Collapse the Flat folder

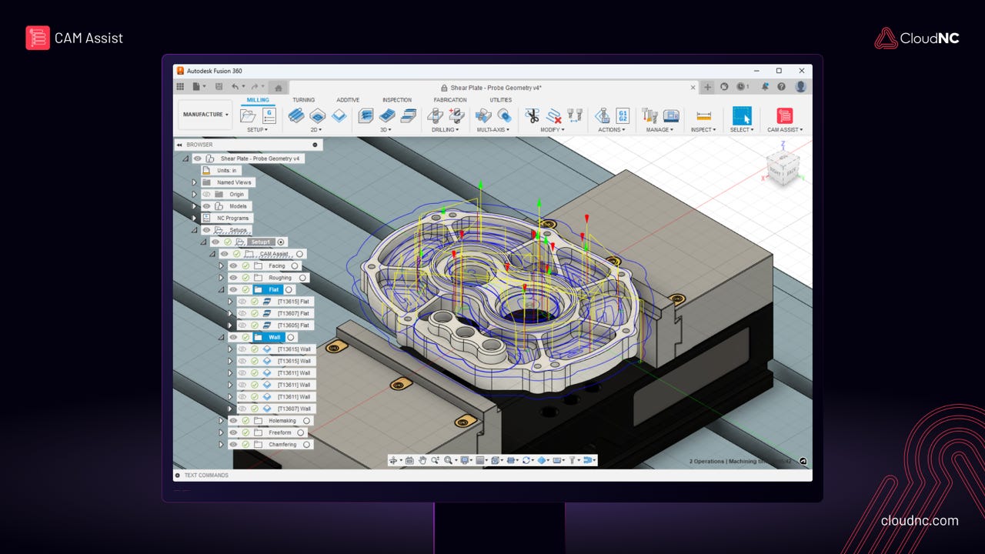222,289
